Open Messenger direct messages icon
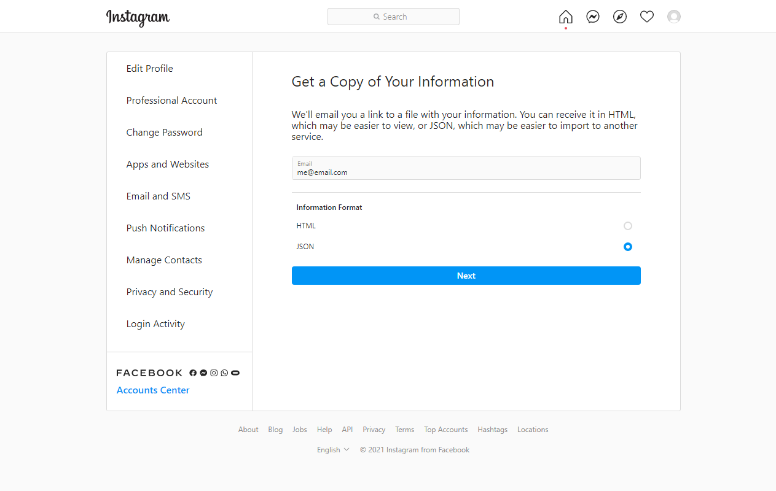This screenshot has width=776, height=491. point(593,17)
